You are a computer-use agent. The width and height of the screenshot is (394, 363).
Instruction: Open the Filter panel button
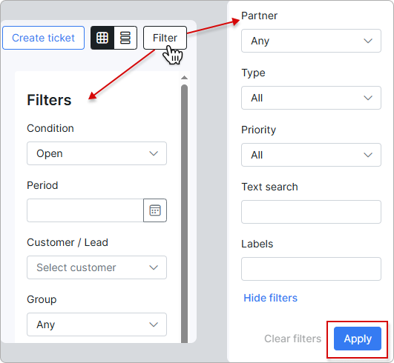click(165, 38)
